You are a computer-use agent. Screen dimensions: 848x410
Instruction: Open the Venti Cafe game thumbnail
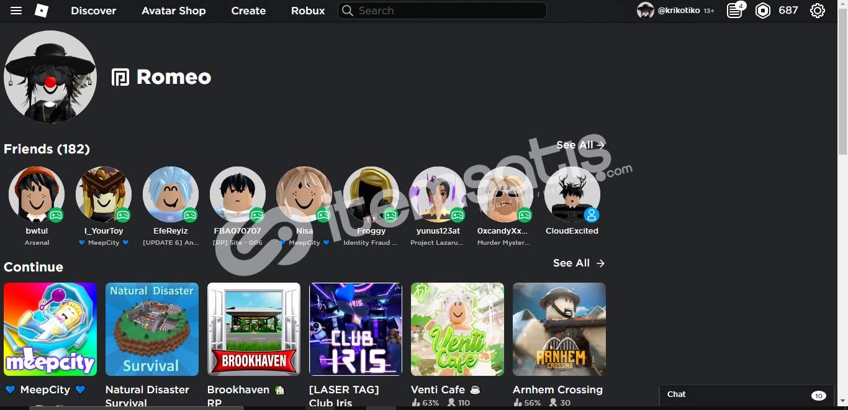pyautogui.click(x=458, y=329)
